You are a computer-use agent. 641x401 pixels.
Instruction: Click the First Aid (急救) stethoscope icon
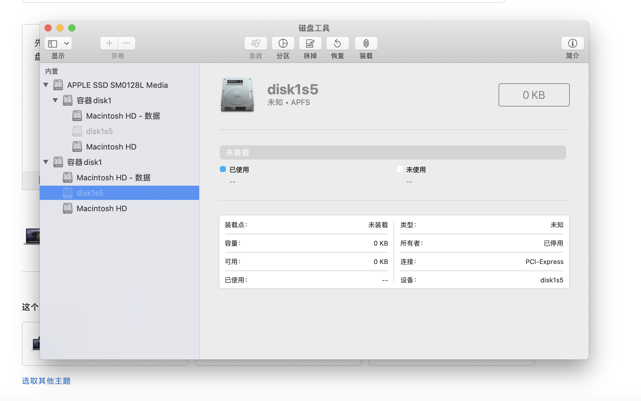(256, 44)
